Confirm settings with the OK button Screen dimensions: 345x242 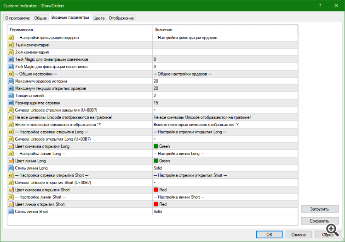pos(269,235)
